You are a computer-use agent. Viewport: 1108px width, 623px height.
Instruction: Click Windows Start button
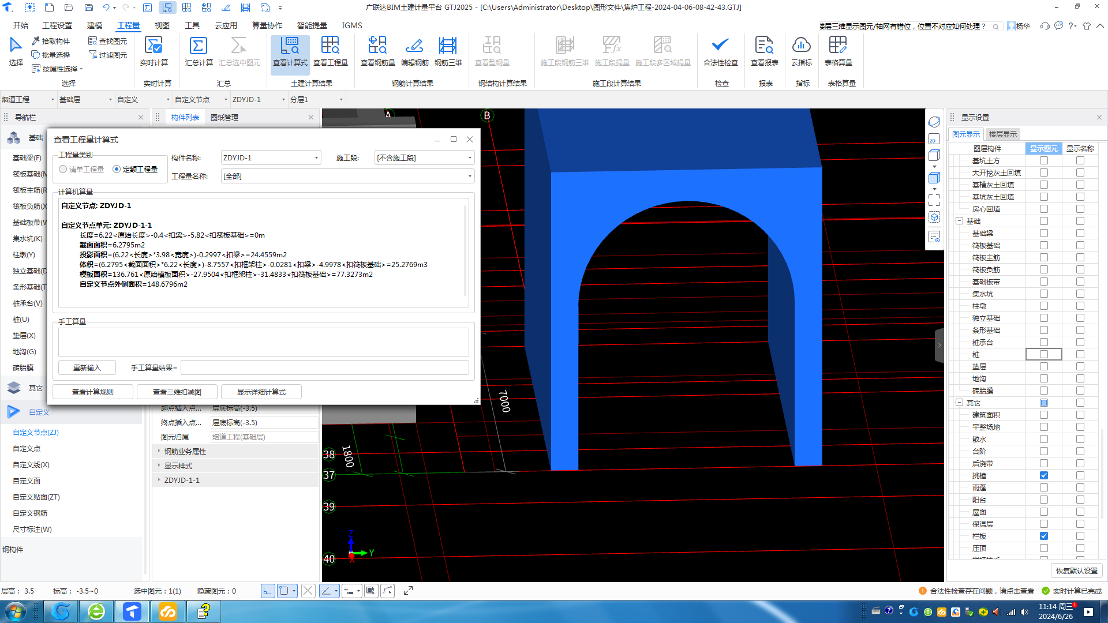pyautogui.click(x=16, y=611)
